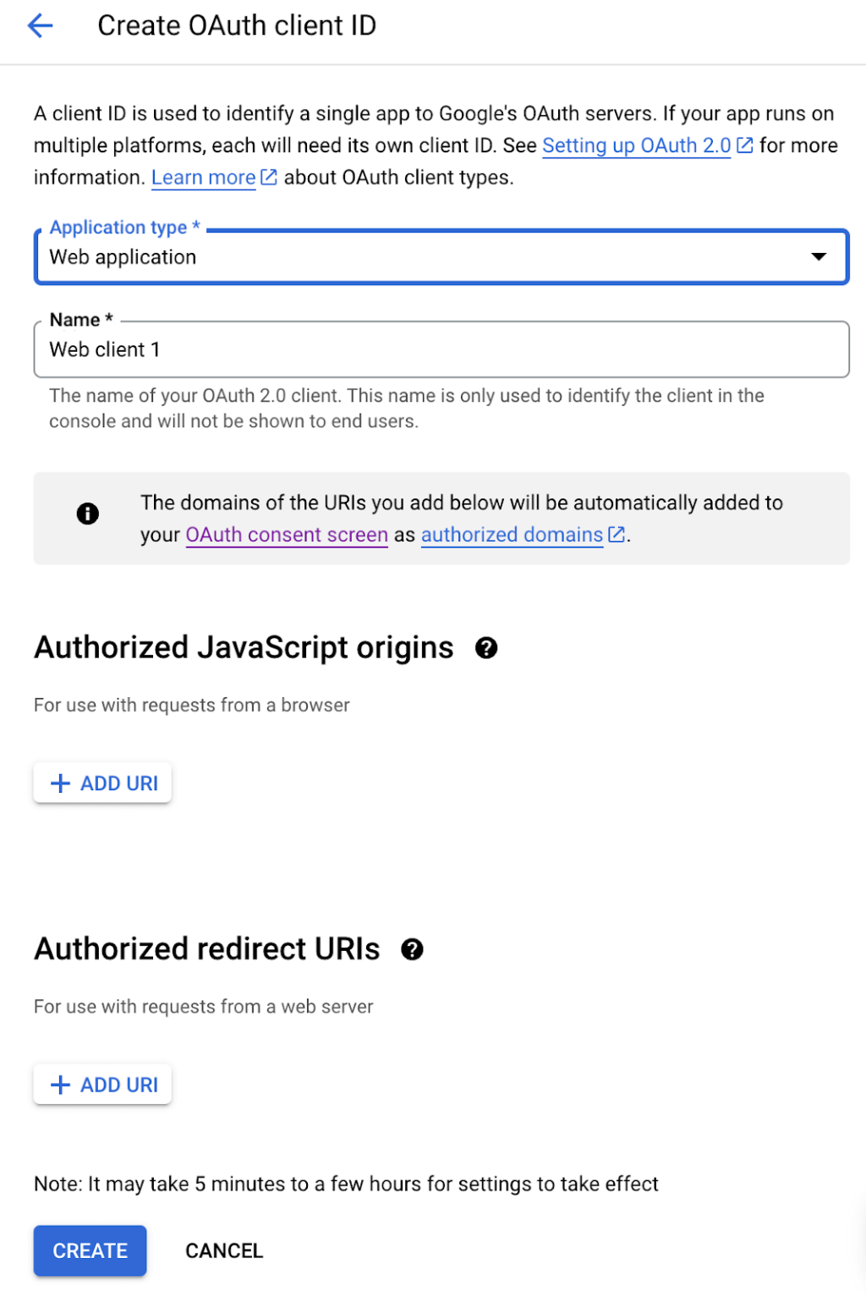This screenshot has height=1297, width=866.
Task: Click the external link icon next to authorized domains
Action: [617, 534]
